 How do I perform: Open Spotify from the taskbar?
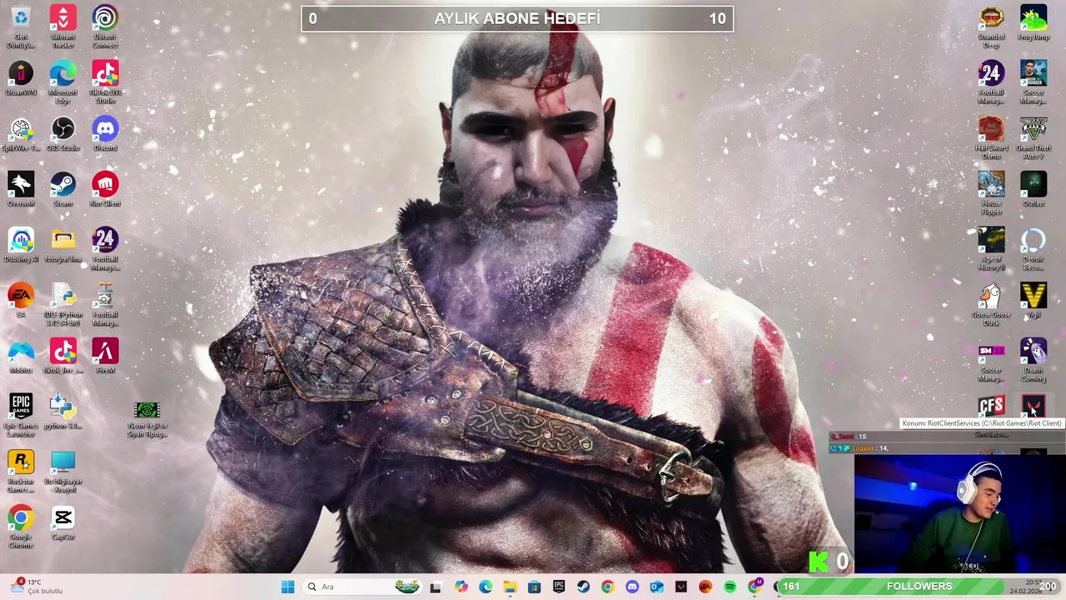[730, 587]
